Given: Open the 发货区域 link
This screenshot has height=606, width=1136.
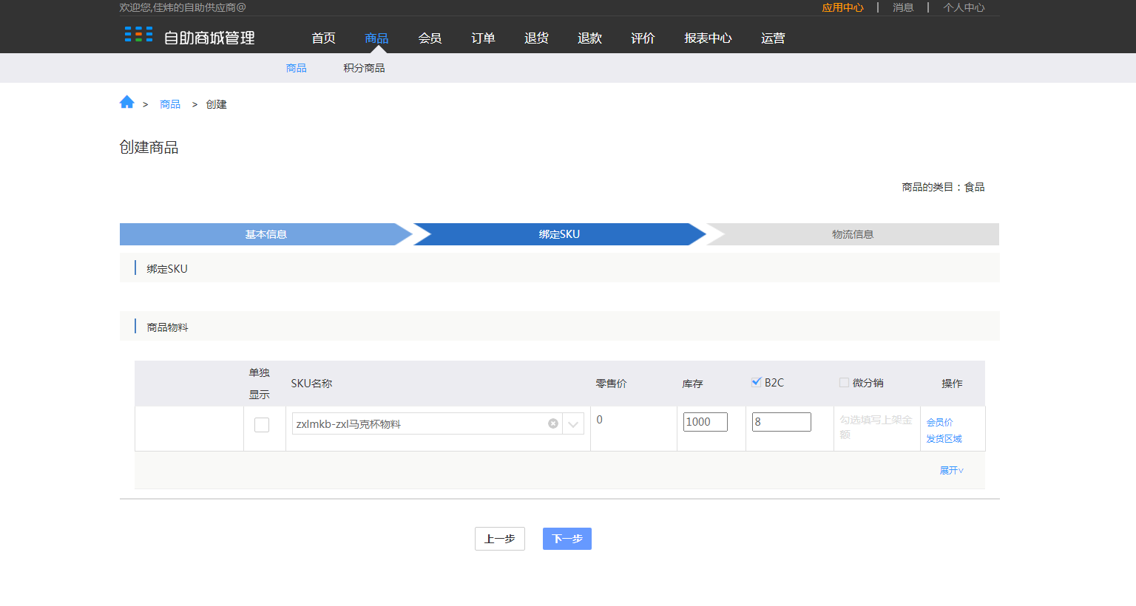Looking at the screenshot, I should (944, 439).
